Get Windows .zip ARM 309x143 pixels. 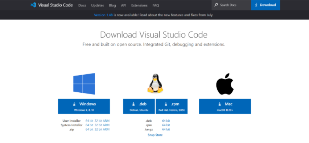click(x=106, y=129)
